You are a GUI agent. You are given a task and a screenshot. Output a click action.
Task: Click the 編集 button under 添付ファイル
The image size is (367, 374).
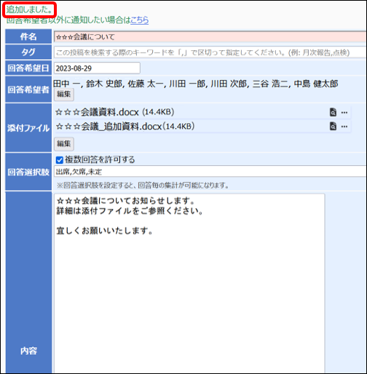pyautogui.click(x=64, y=144)
